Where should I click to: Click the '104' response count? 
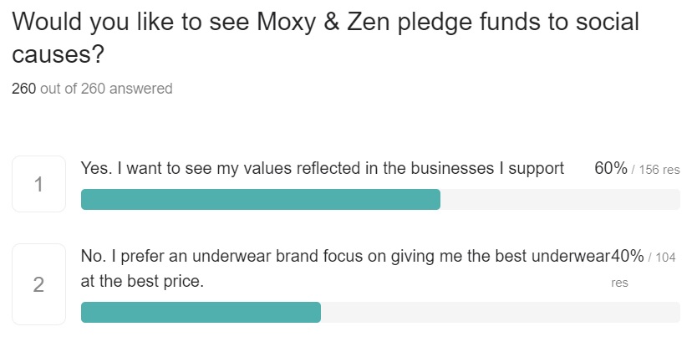point(666,257)
